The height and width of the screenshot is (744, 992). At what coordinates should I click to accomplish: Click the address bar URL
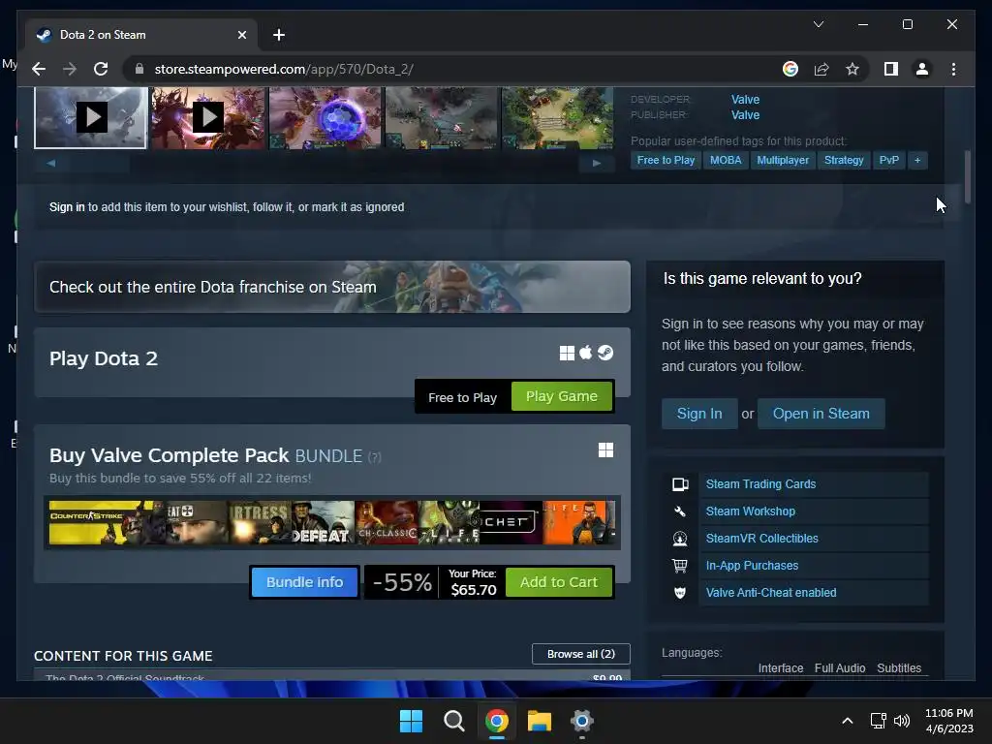(284, 69)
